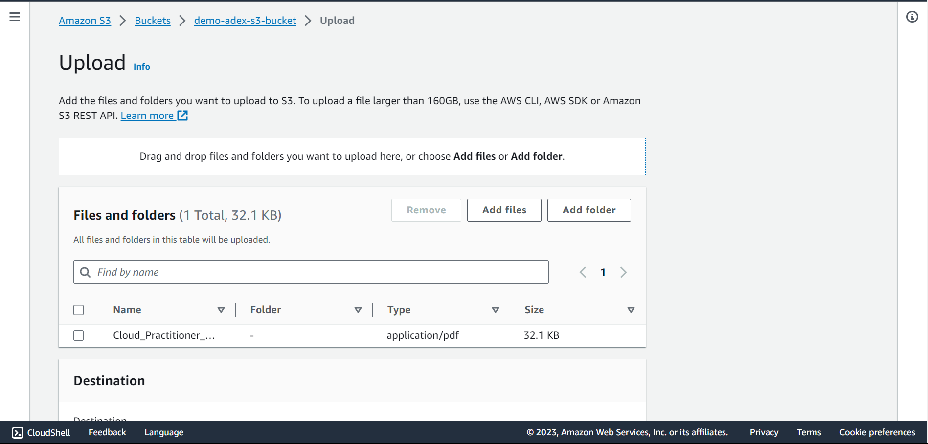This screenshot has height=444, width=928.
Task: Go to previous page of files table
Action: tap(583, 272)
